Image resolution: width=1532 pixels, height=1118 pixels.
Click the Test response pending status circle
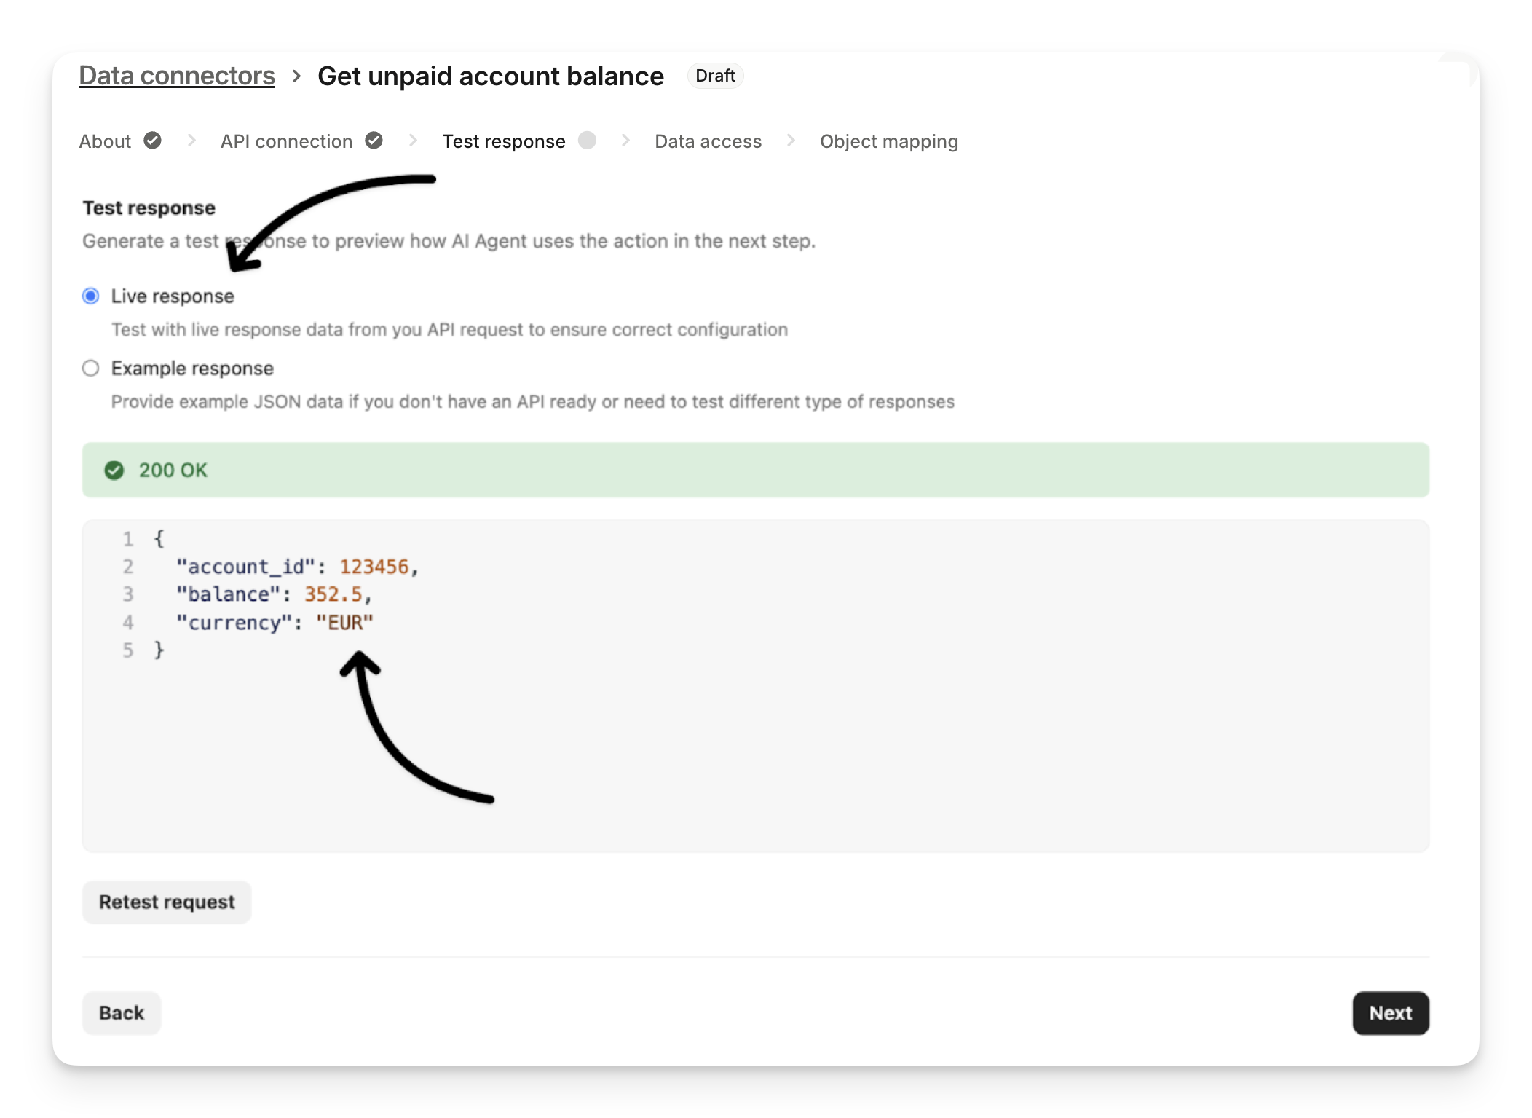pos(587,141)
